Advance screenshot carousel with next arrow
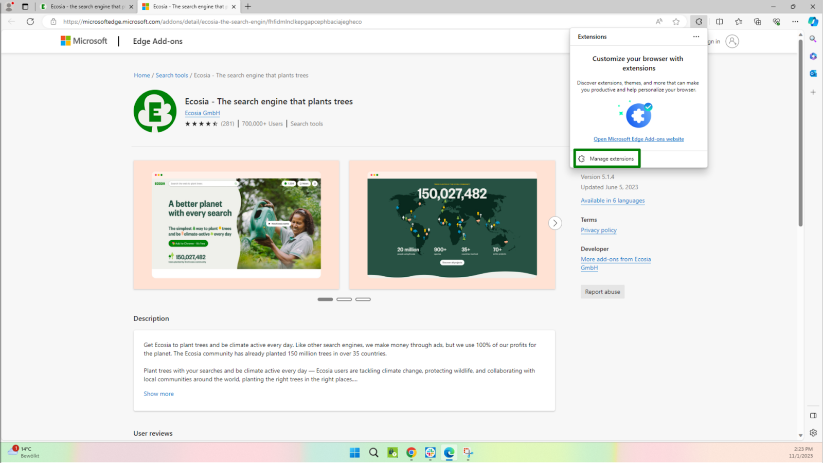The image size is (823, 463). point(554,223)
